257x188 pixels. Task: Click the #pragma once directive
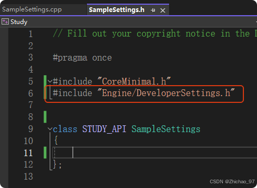(82, 58)
